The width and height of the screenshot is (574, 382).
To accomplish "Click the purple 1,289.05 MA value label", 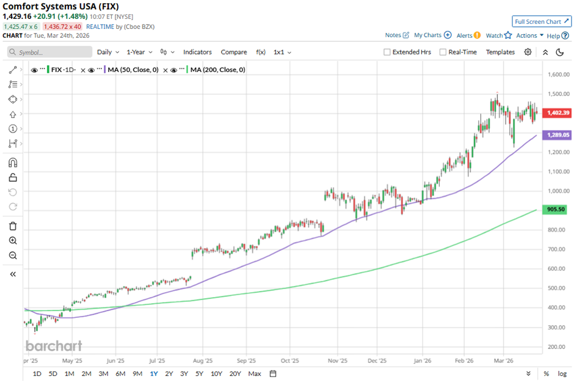I will click(x=557, y=135).
